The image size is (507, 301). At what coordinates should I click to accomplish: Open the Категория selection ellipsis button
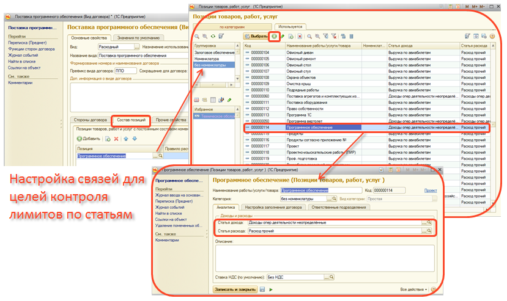(x=329, y=198)
